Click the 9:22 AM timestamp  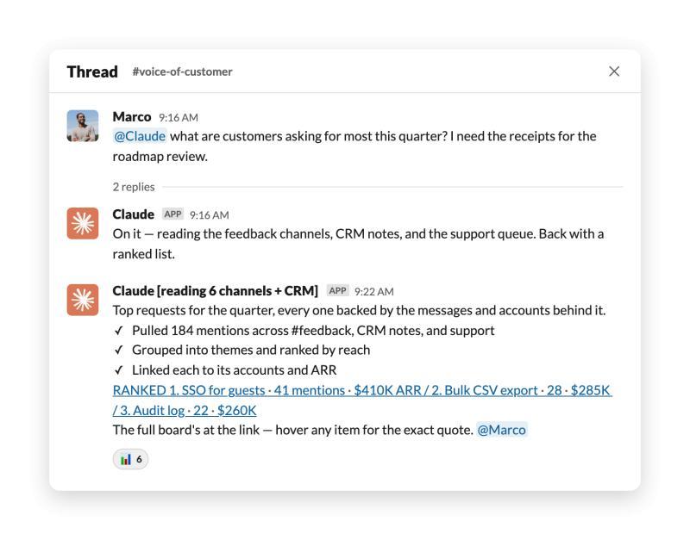coord(374,291)
